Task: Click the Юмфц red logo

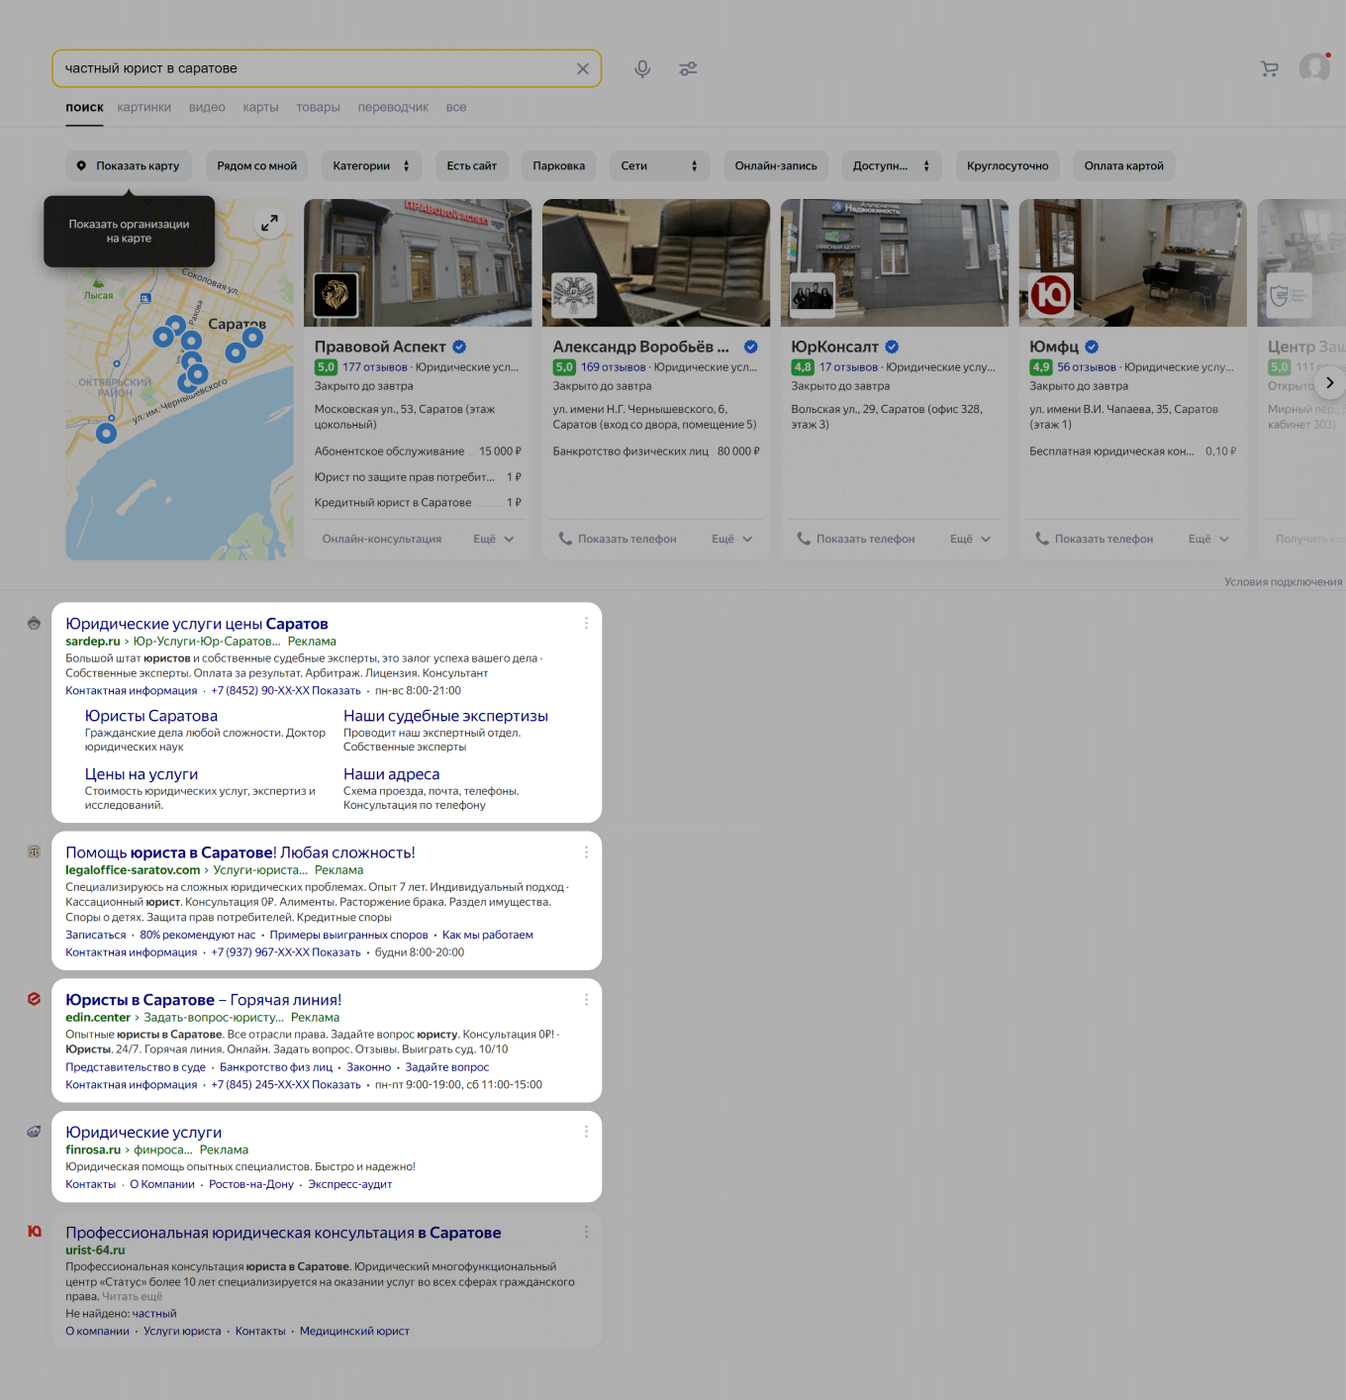Action: pos(1051,295)
